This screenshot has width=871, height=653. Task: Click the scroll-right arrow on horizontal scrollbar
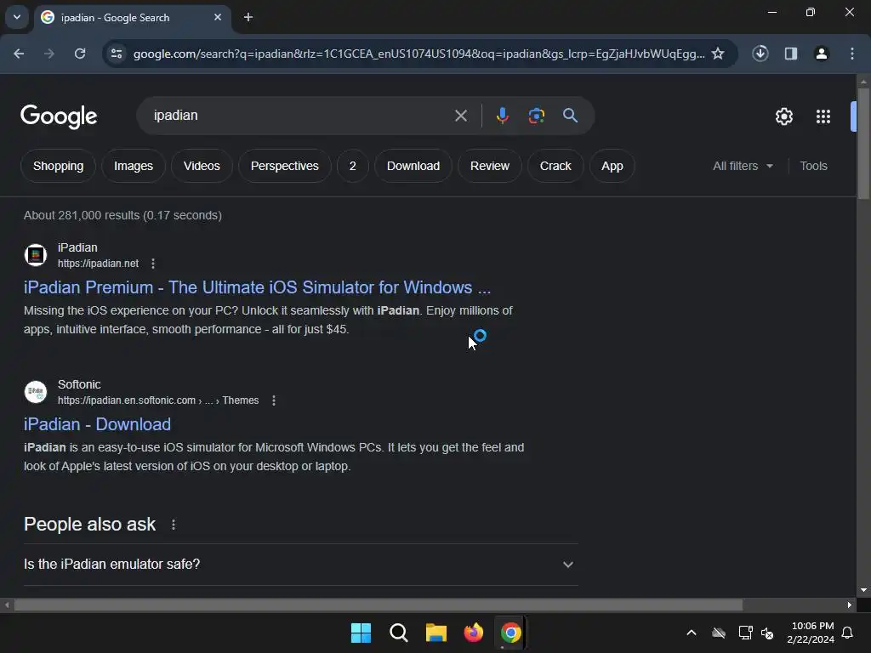pos(850,605)
